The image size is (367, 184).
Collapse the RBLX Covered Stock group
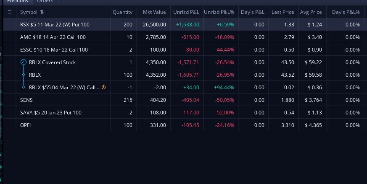coord(24,62)
